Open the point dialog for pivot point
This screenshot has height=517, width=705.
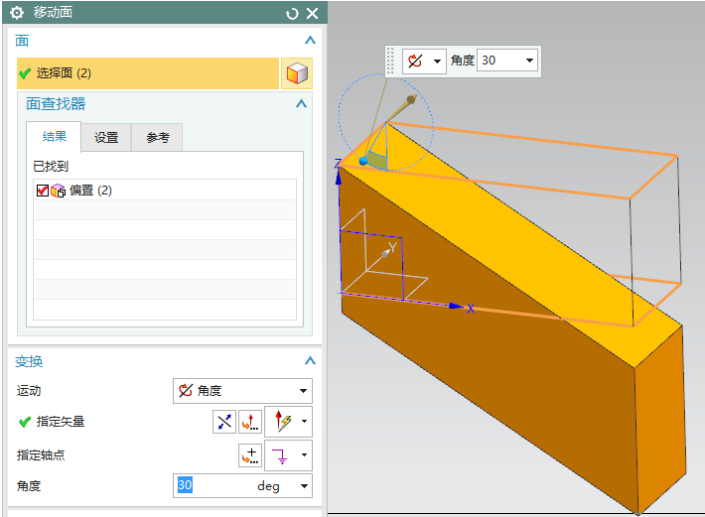click(250, 455)
